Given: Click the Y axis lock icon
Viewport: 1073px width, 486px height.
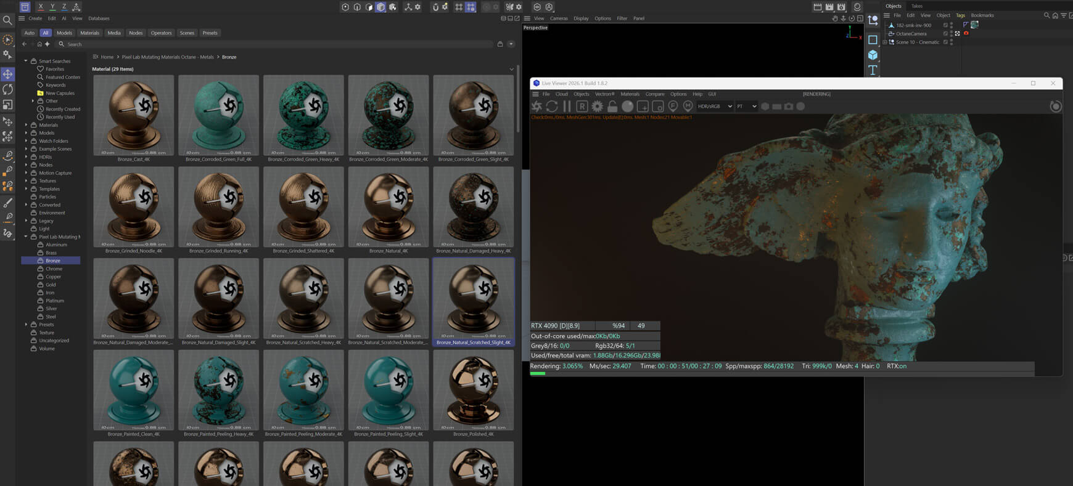Looking at the screenshot, I should [52, 7].
